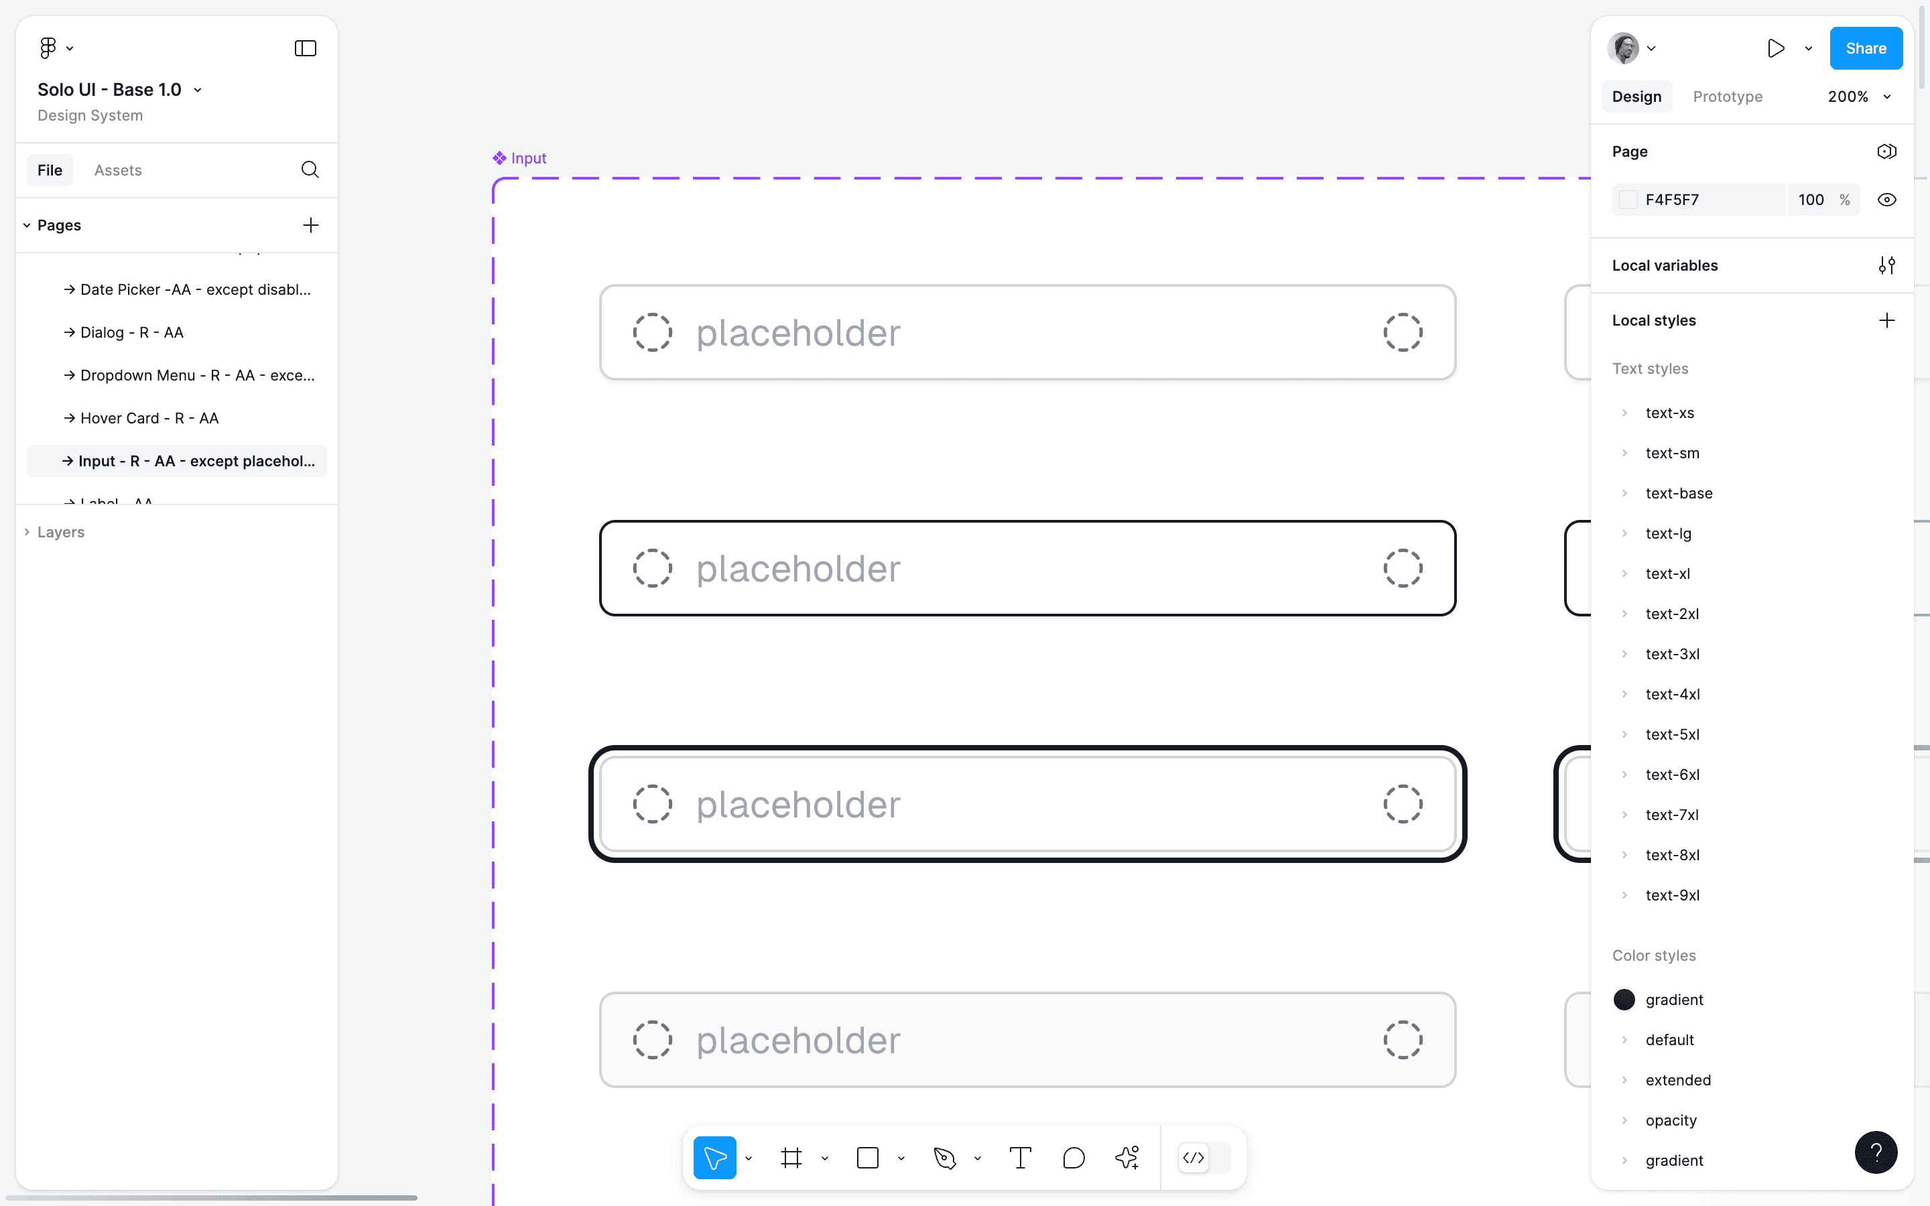
Task: Click right icon in first placeholder input
Action: click(x=1403, y=332)
